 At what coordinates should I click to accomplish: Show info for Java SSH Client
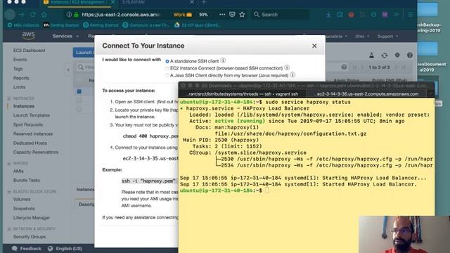[x=292, y=75]
